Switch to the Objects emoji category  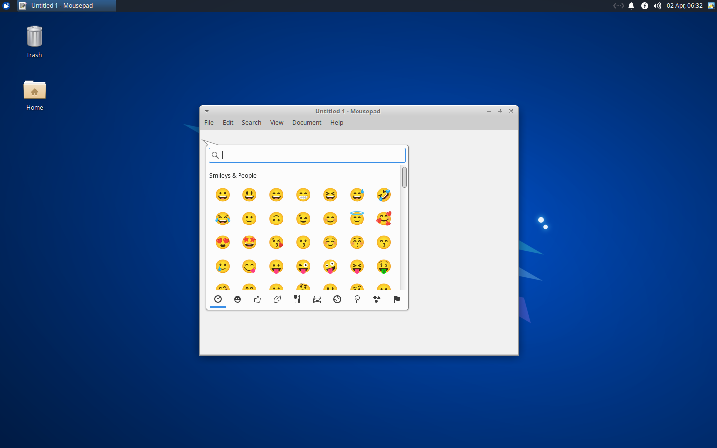357,299
